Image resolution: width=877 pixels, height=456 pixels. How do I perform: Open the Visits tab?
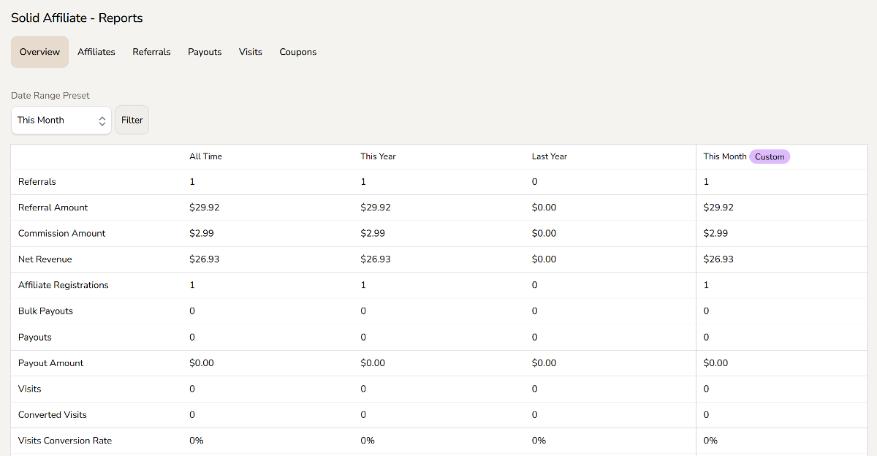point(250,52)
